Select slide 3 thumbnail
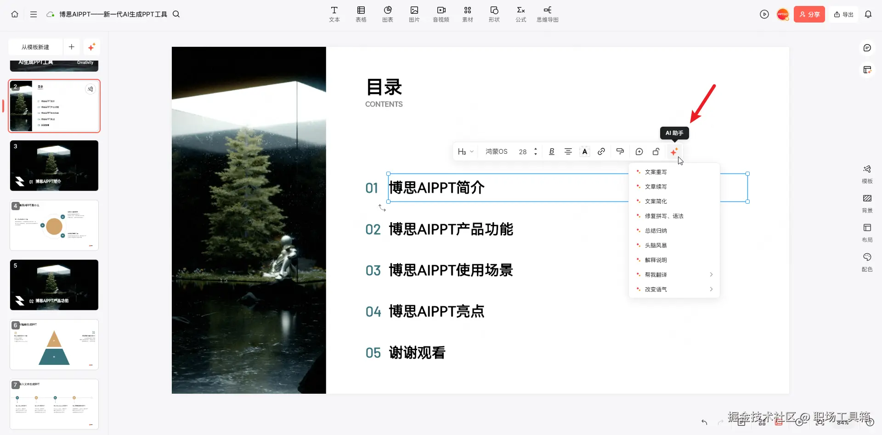The width and height of the screenshot is (882, 435). click(x=54, y=166)
